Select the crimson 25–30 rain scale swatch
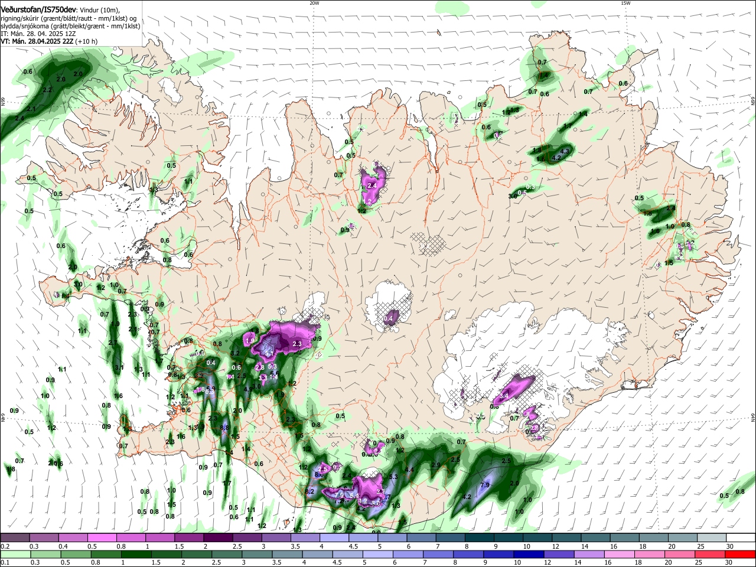 711,555
